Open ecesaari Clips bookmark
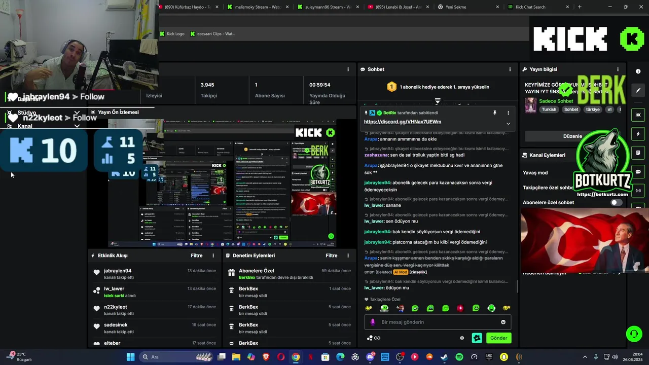649x365 pixels. pos(213,34)
